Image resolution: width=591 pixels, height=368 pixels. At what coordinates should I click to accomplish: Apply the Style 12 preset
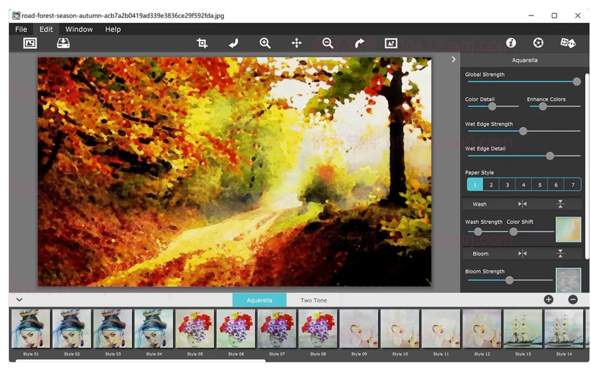pyautogui.click(x=482, y=329)
